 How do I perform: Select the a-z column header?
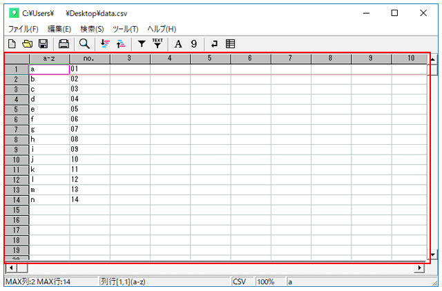tap(49, 59)
